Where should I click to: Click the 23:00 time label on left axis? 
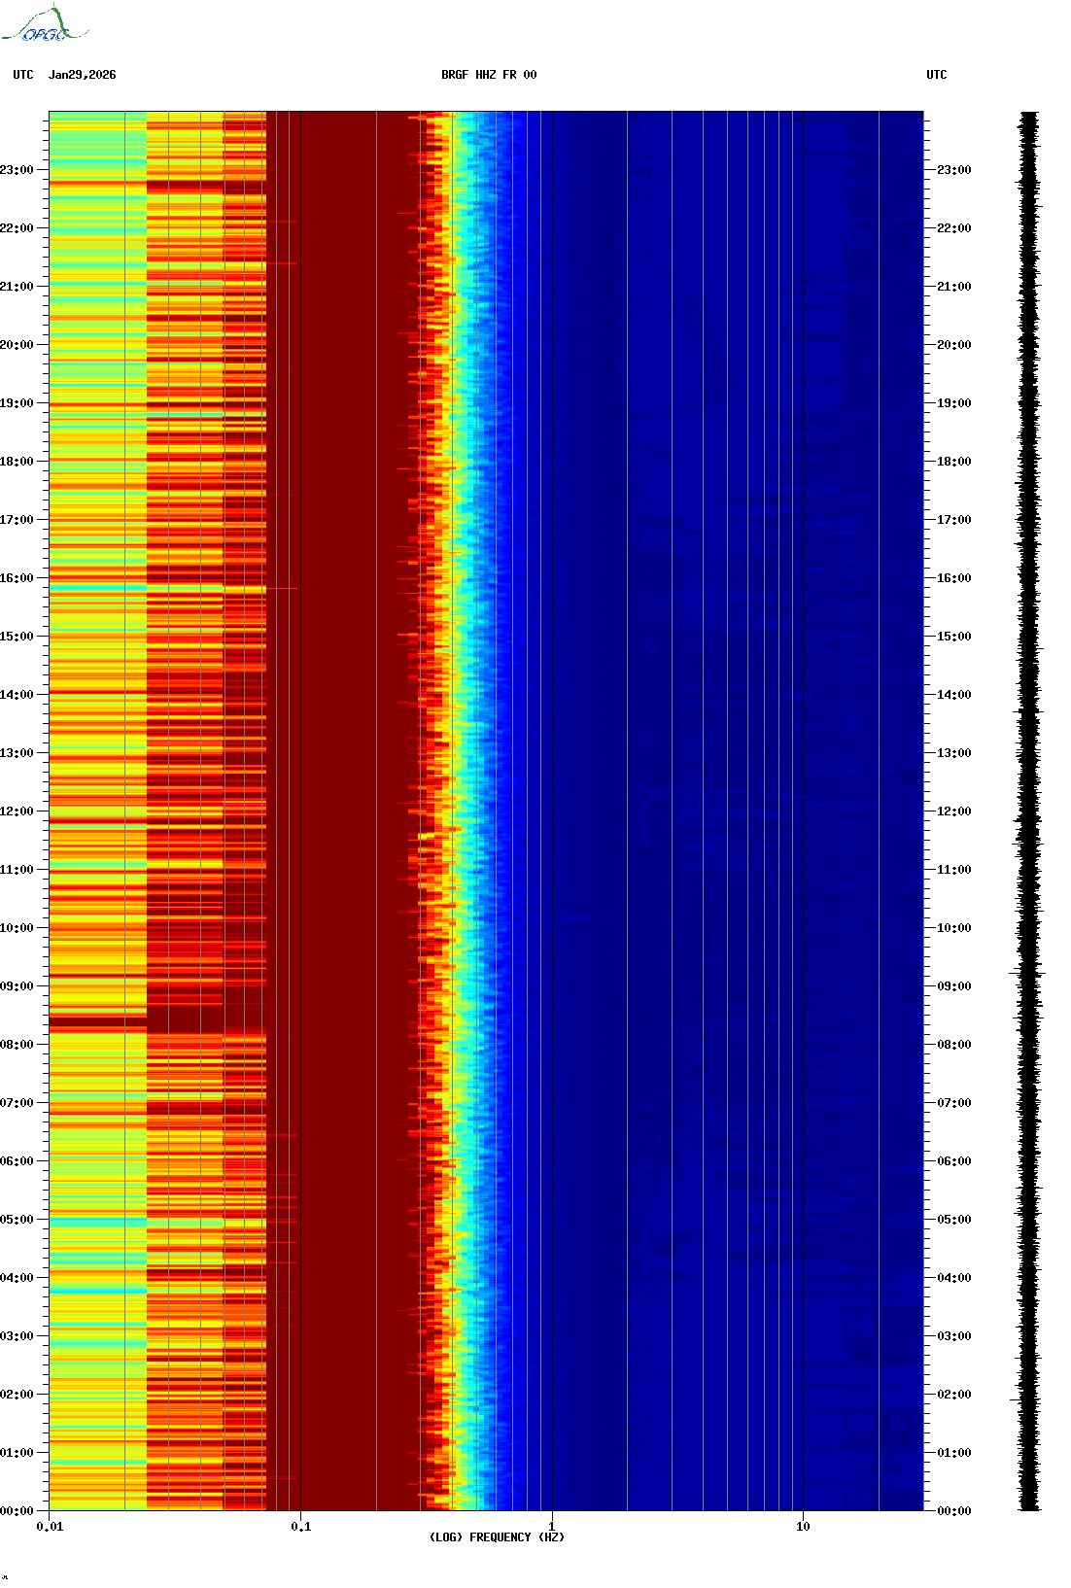(17, 170)
